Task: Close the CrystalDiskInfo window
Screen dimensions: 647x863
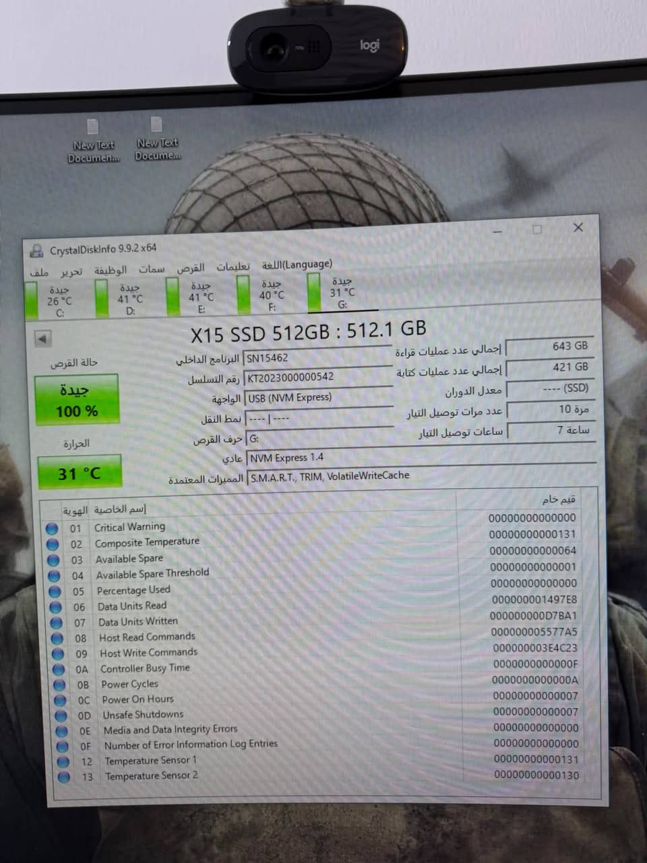Action: 578,227
